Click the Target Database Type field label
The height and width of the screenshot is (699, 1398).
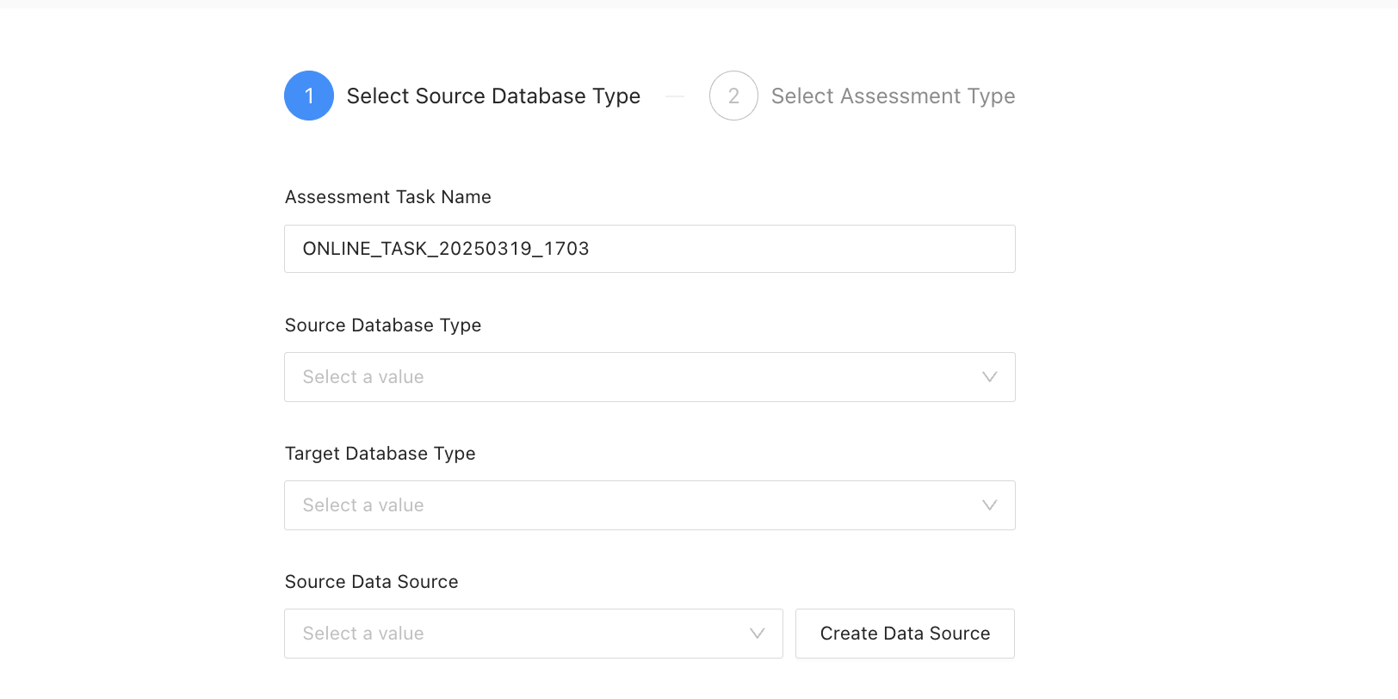point(380,454)
